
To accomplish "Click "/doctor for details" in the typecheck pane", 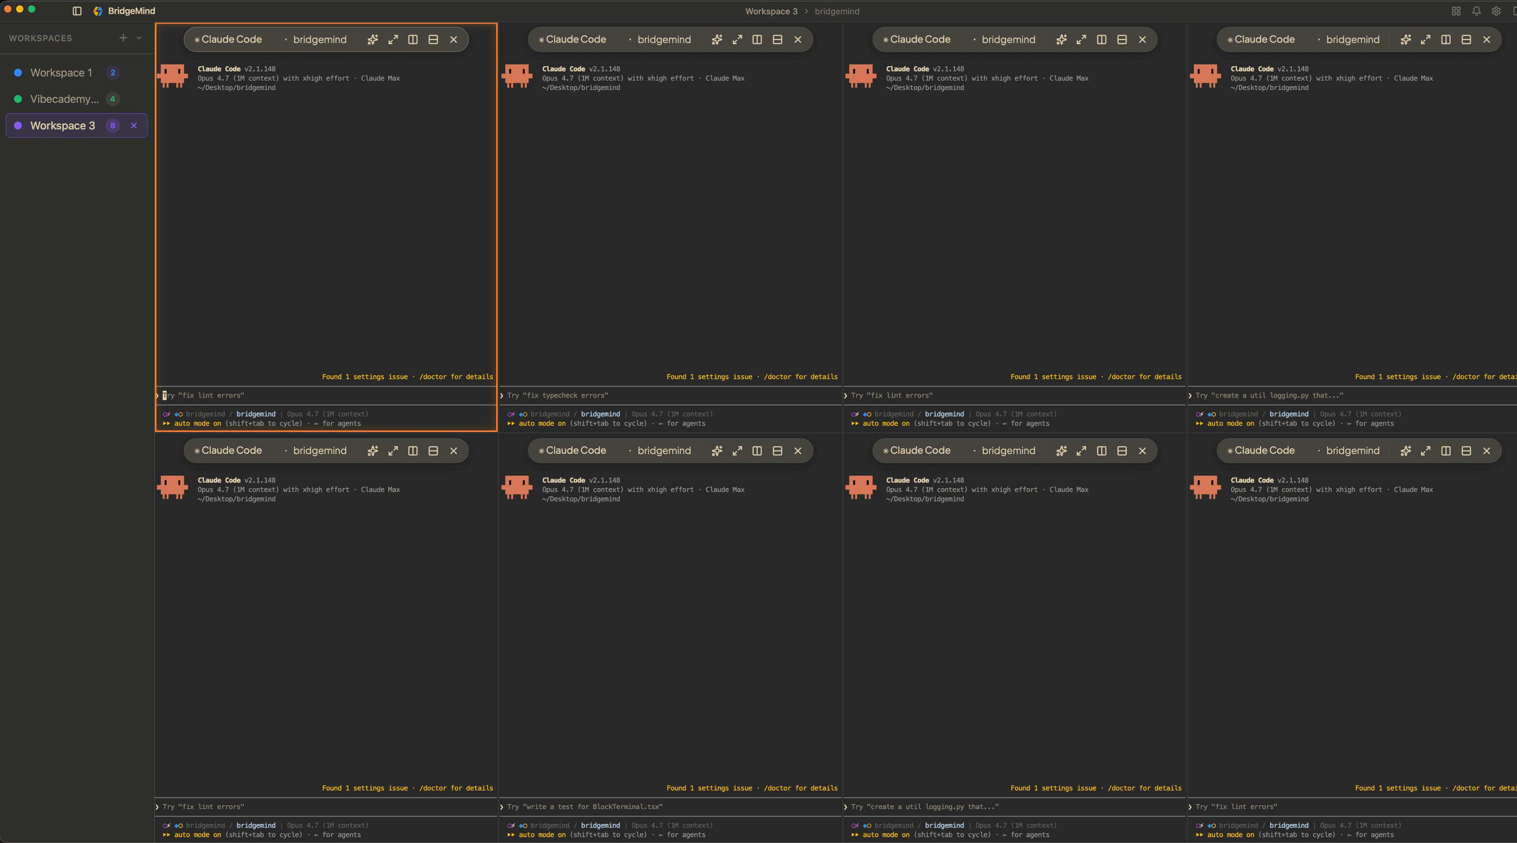I will point(800,377).
